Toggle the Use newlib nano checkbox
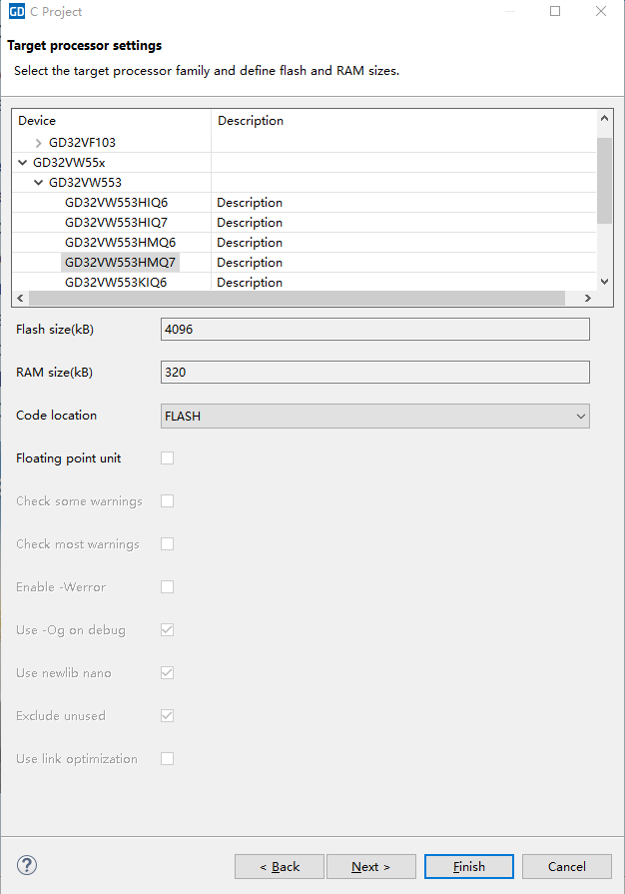Image resolution: width=625 pixels, height=894 pixels. click(168, 672)
